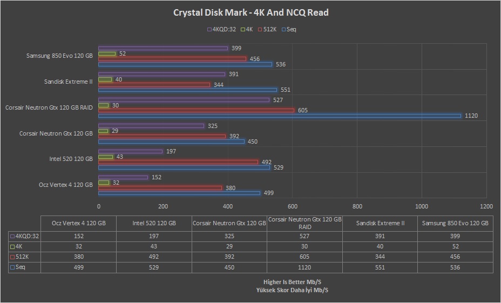Click the purple 4KQD:32 legend swatch at top
501x303 pixels.
pos(209,29)
